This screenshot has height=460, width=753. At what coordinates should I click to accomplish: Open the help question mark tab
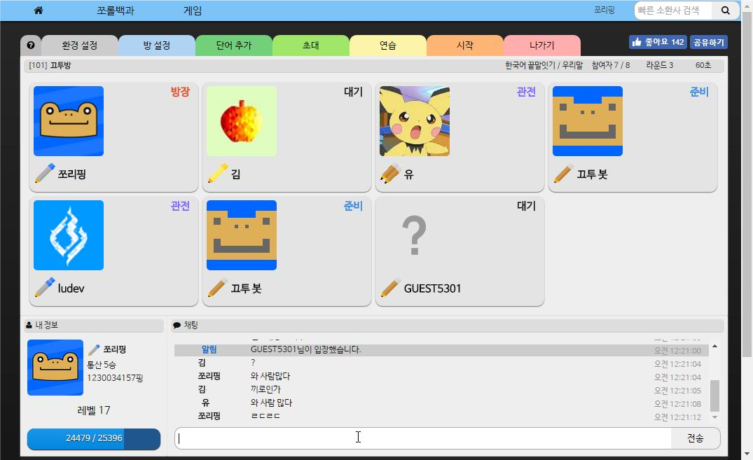coord(31,46)
